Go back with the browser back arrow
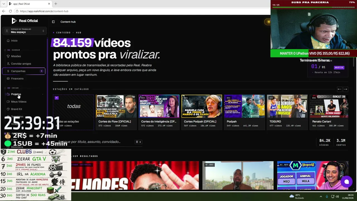The height and width of the screenshot is (201, 357). point(4,11)
